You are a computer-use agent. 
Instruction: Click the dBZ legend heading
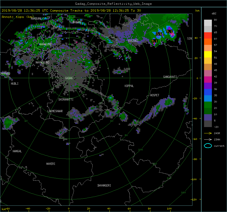tap(214, 14)
